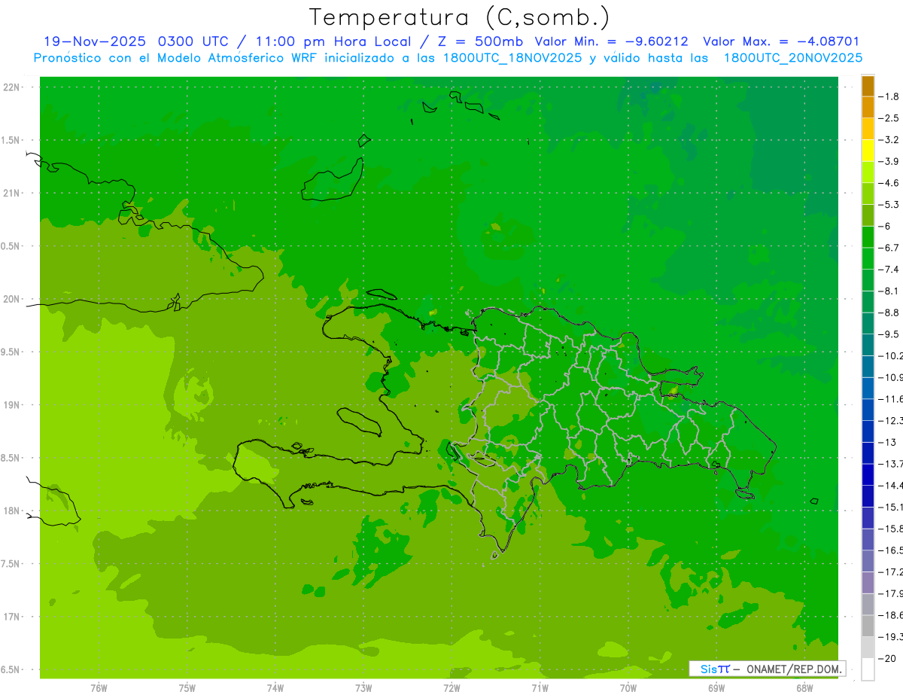The width and height of the screenshot is (903, 698).
Task: Click the "Z = 500mb" level text
Action: (480, 42)
